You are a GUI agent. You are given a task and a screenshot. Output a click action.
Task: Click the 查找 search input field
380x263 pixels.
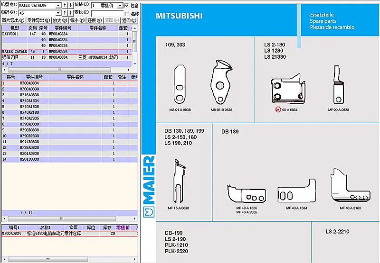(107, 13)
